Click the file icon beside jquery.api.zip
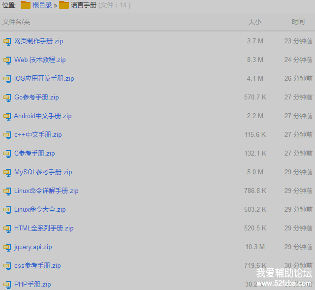 point(7,247)
